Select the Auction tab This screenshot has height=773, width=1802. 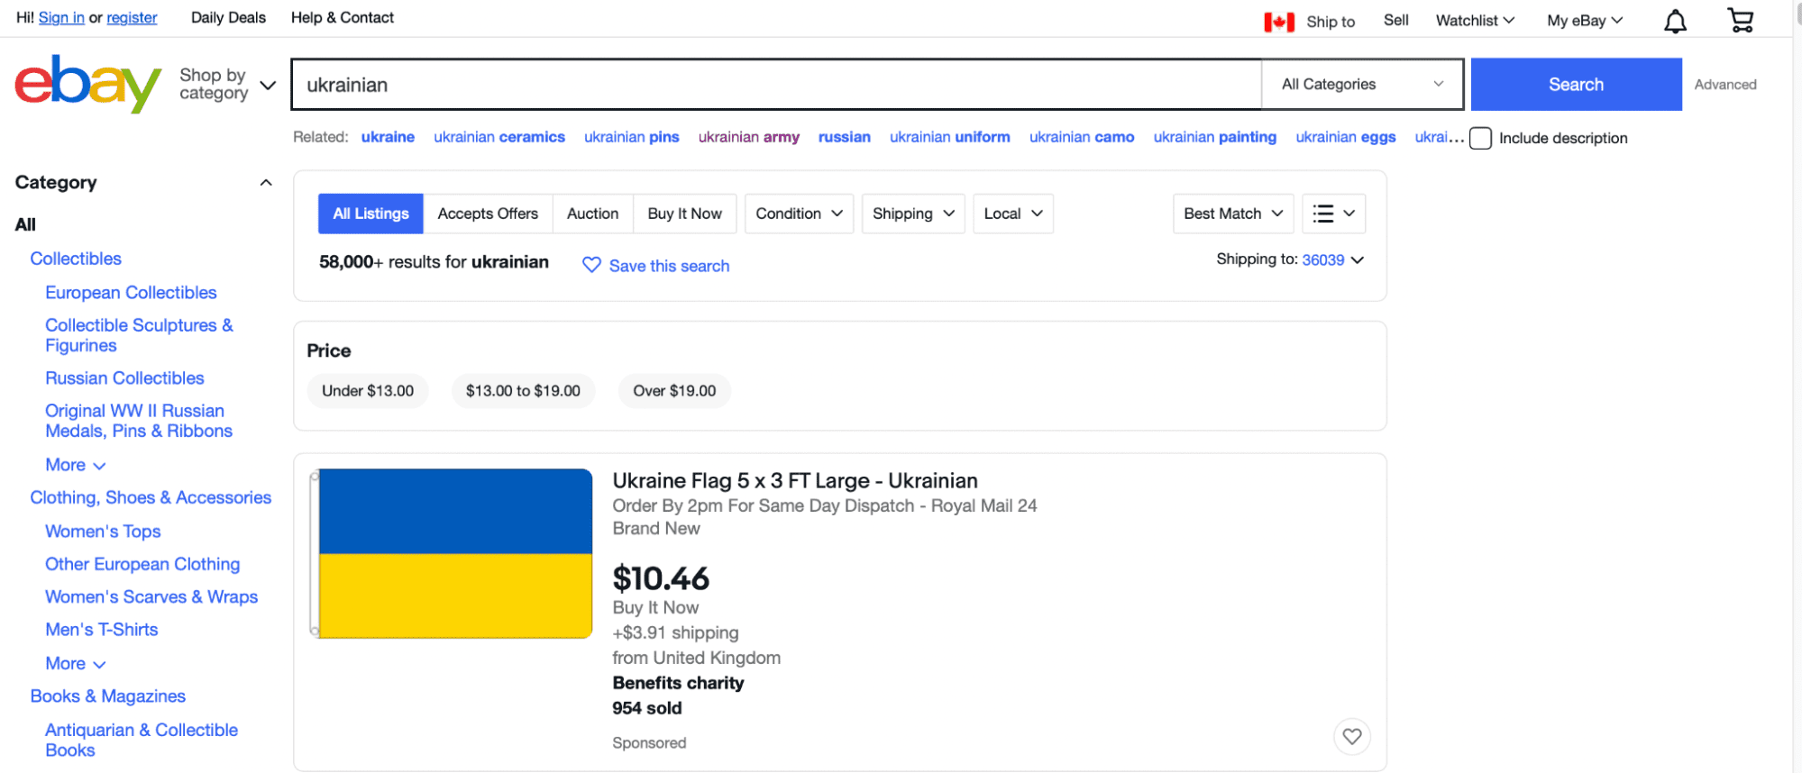click(592, 214)
